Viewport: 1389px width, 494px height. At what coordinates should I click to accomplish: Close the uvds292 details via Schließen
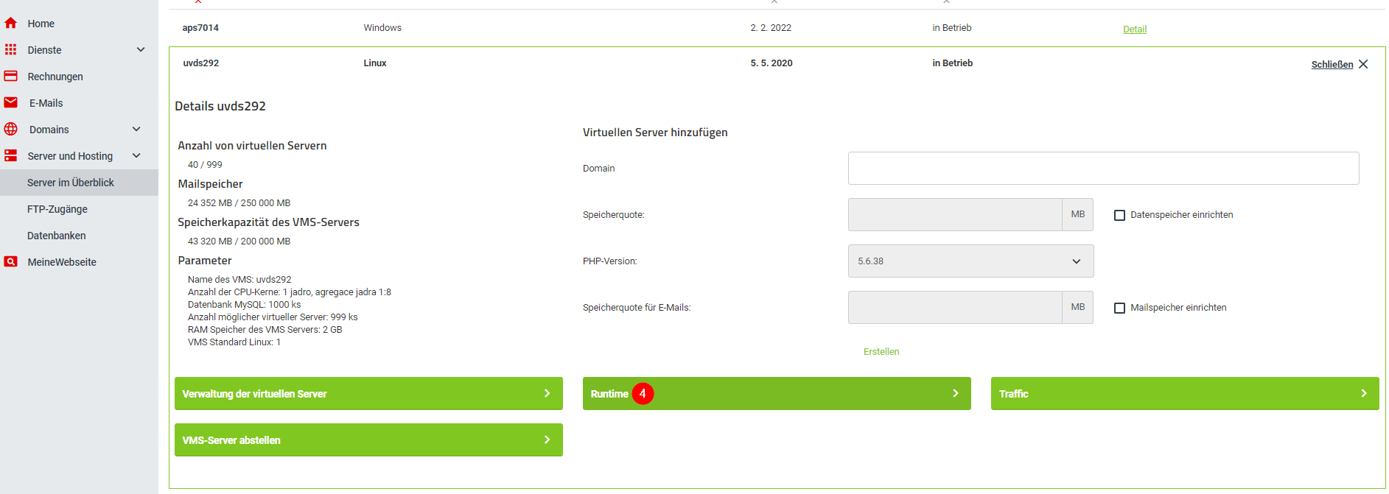1339,65
